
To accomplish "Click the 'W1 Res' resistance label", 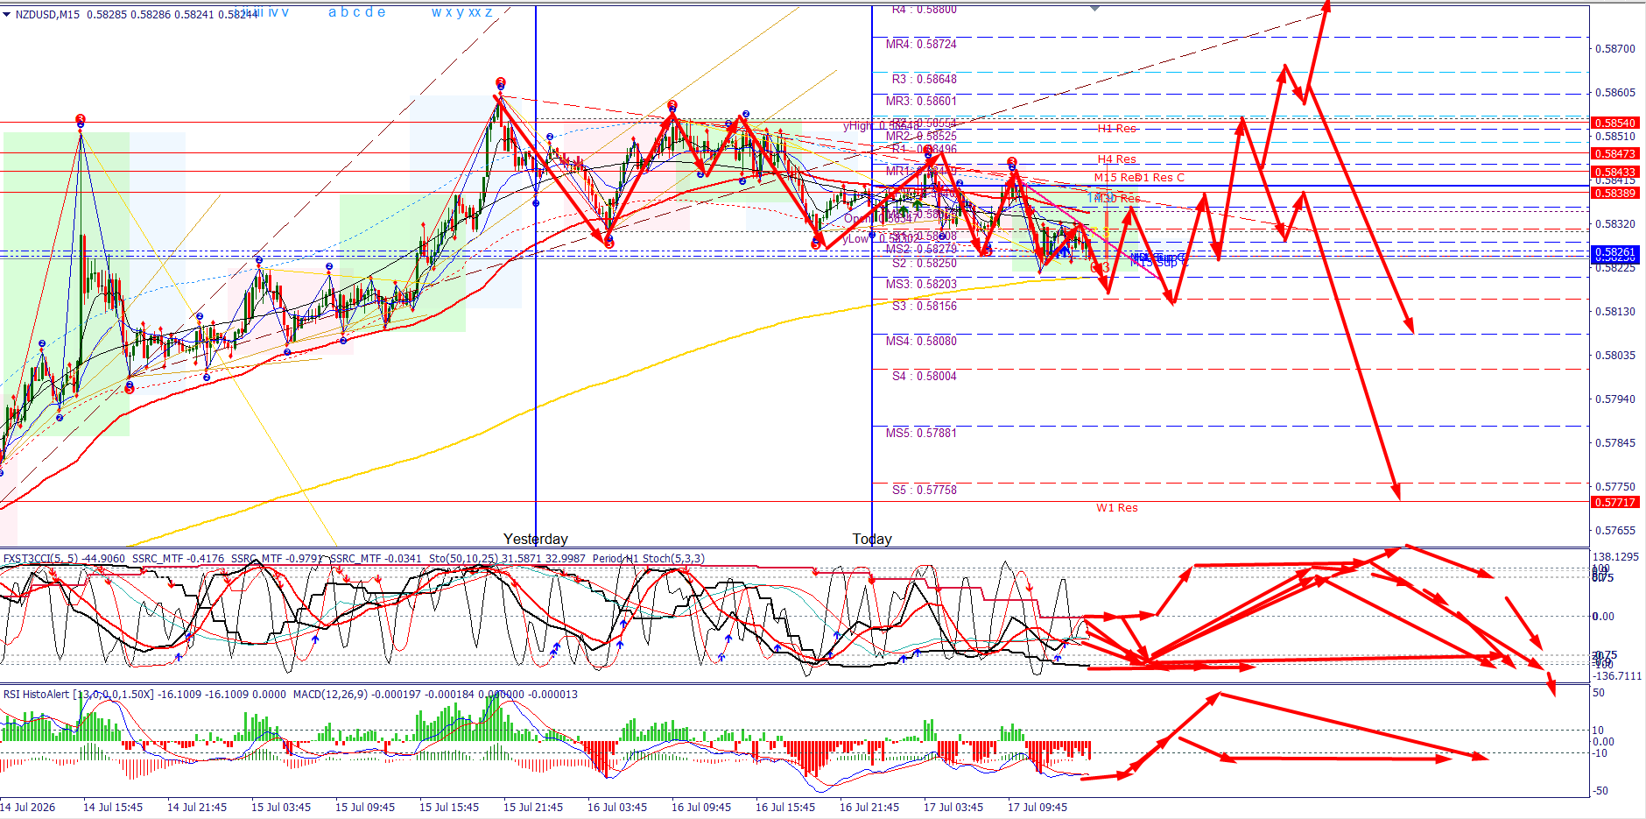I will pos(1117,508).
